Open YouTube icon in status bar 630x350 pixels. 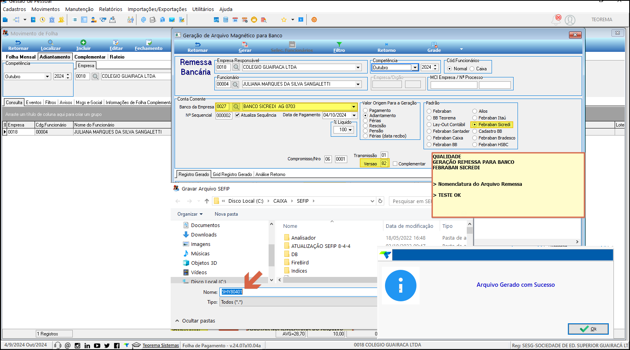(97, 346)
